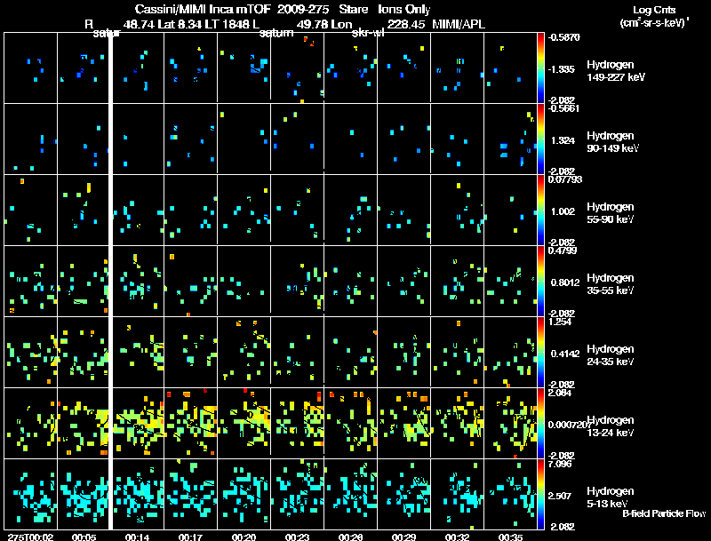
Task: Open the 149-227 keV panel at 00:23
Action: point(298,68)
